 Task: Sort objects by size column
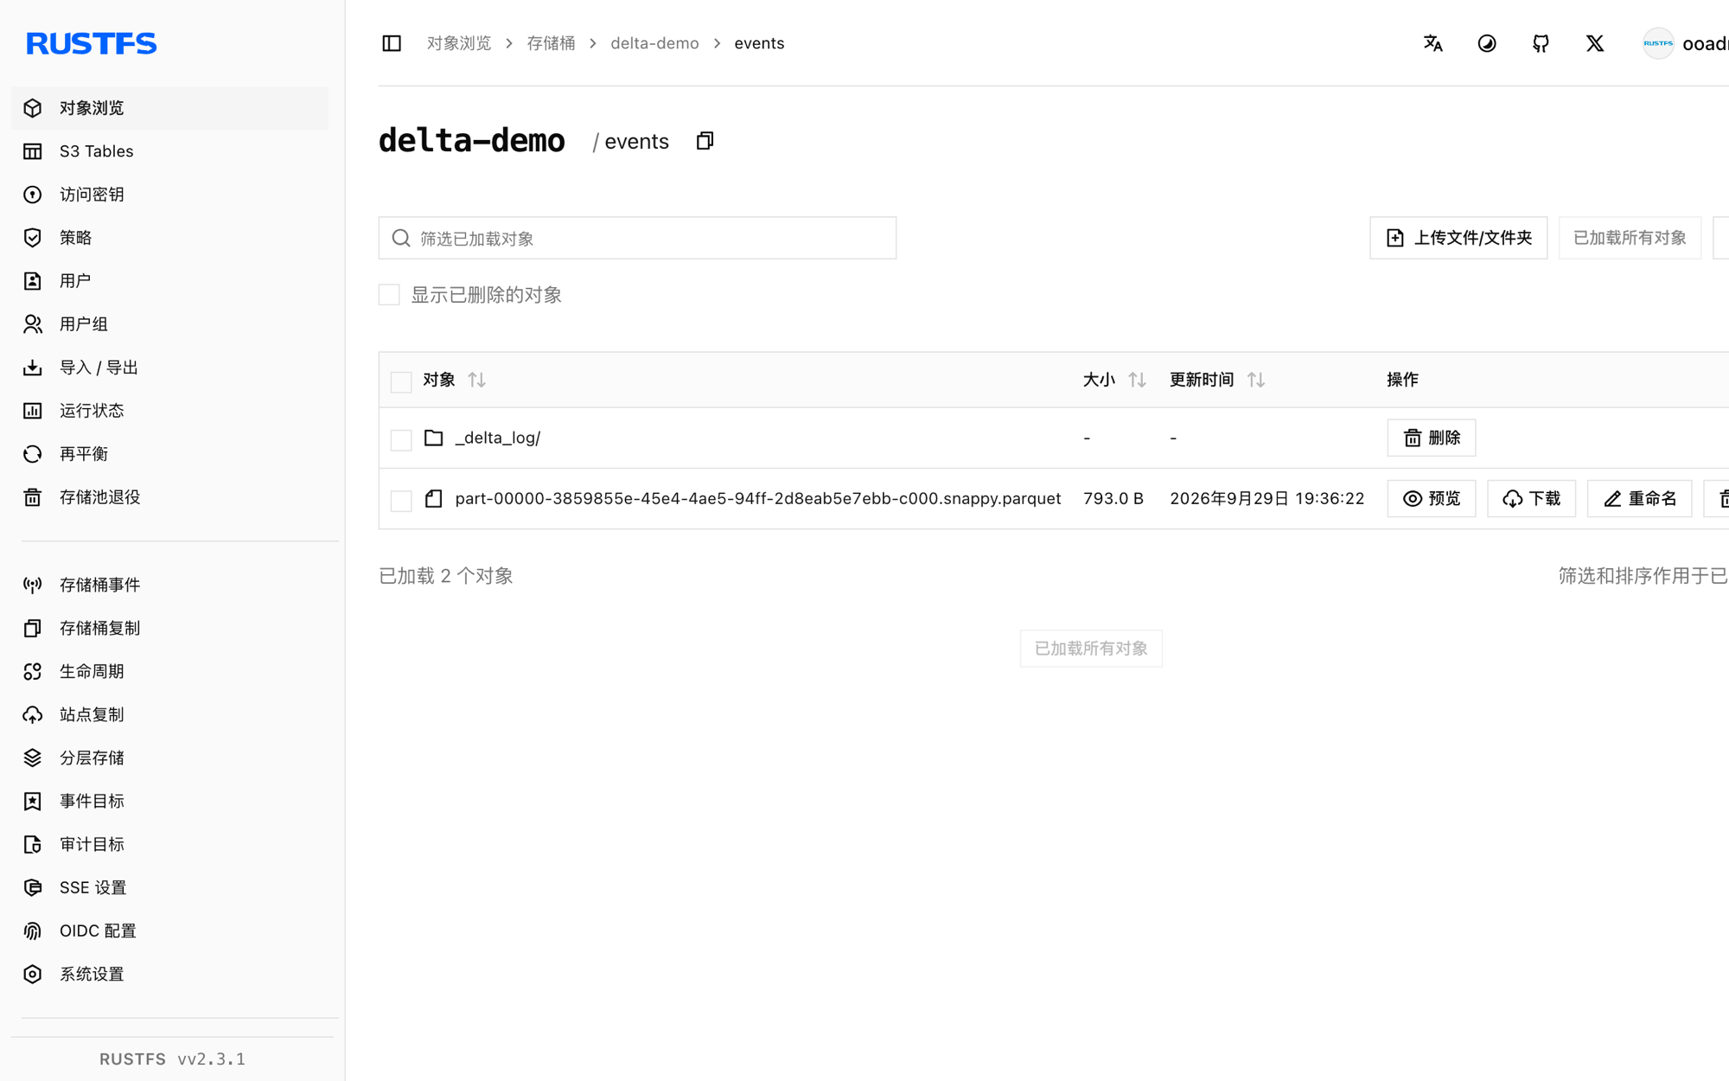point(1137,380)
